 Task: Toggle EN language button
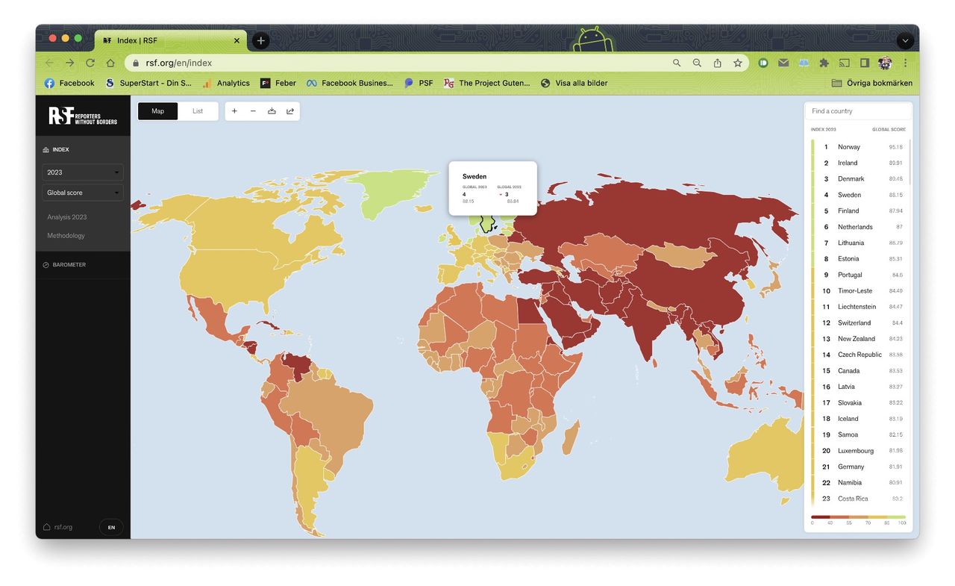tap(111, 527)
